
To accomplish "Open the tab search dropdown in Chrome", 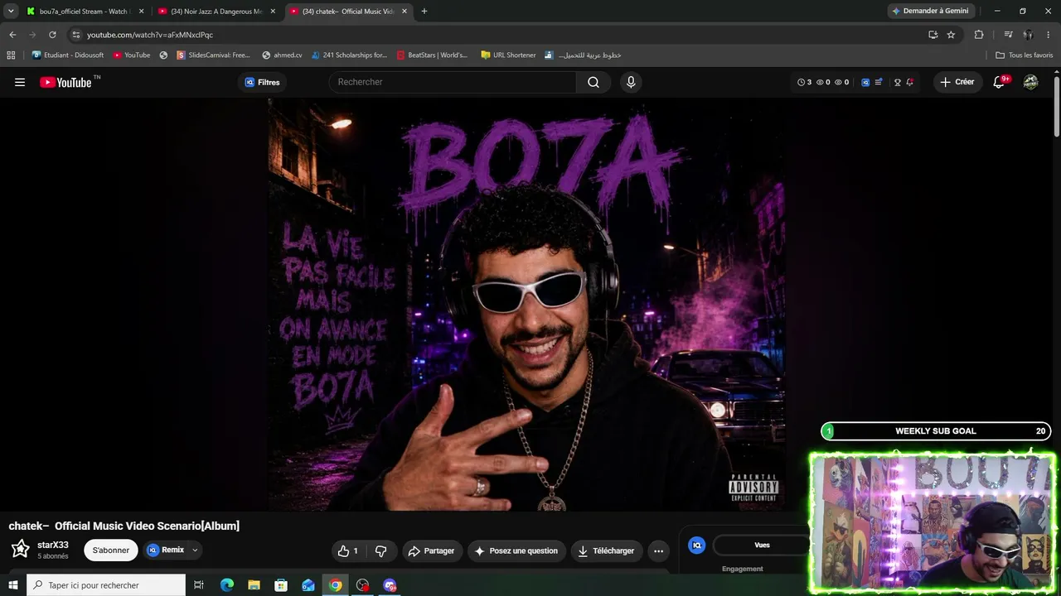I will pos(11,11).
